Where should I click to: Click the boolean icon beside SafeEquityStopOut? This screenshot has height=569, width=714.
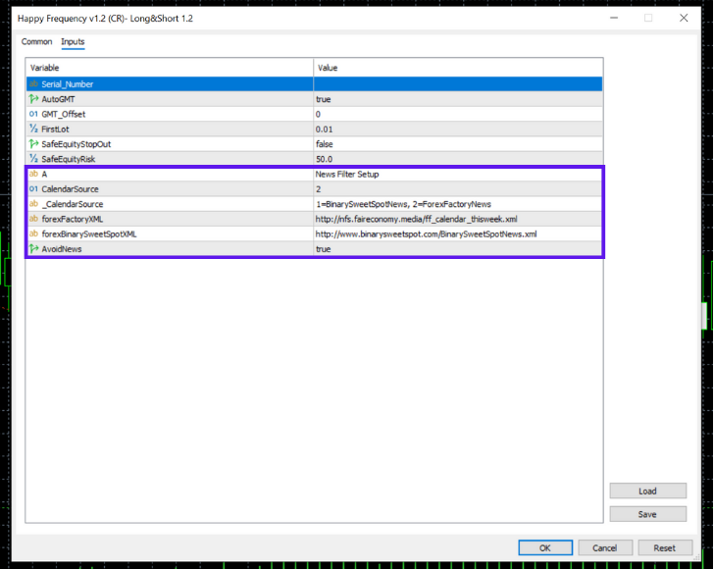click(33, 144)
